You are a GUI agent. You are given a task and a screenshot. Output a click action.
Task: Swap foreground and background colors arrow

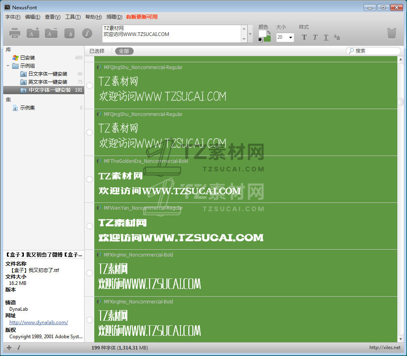(x=269, y=33)
